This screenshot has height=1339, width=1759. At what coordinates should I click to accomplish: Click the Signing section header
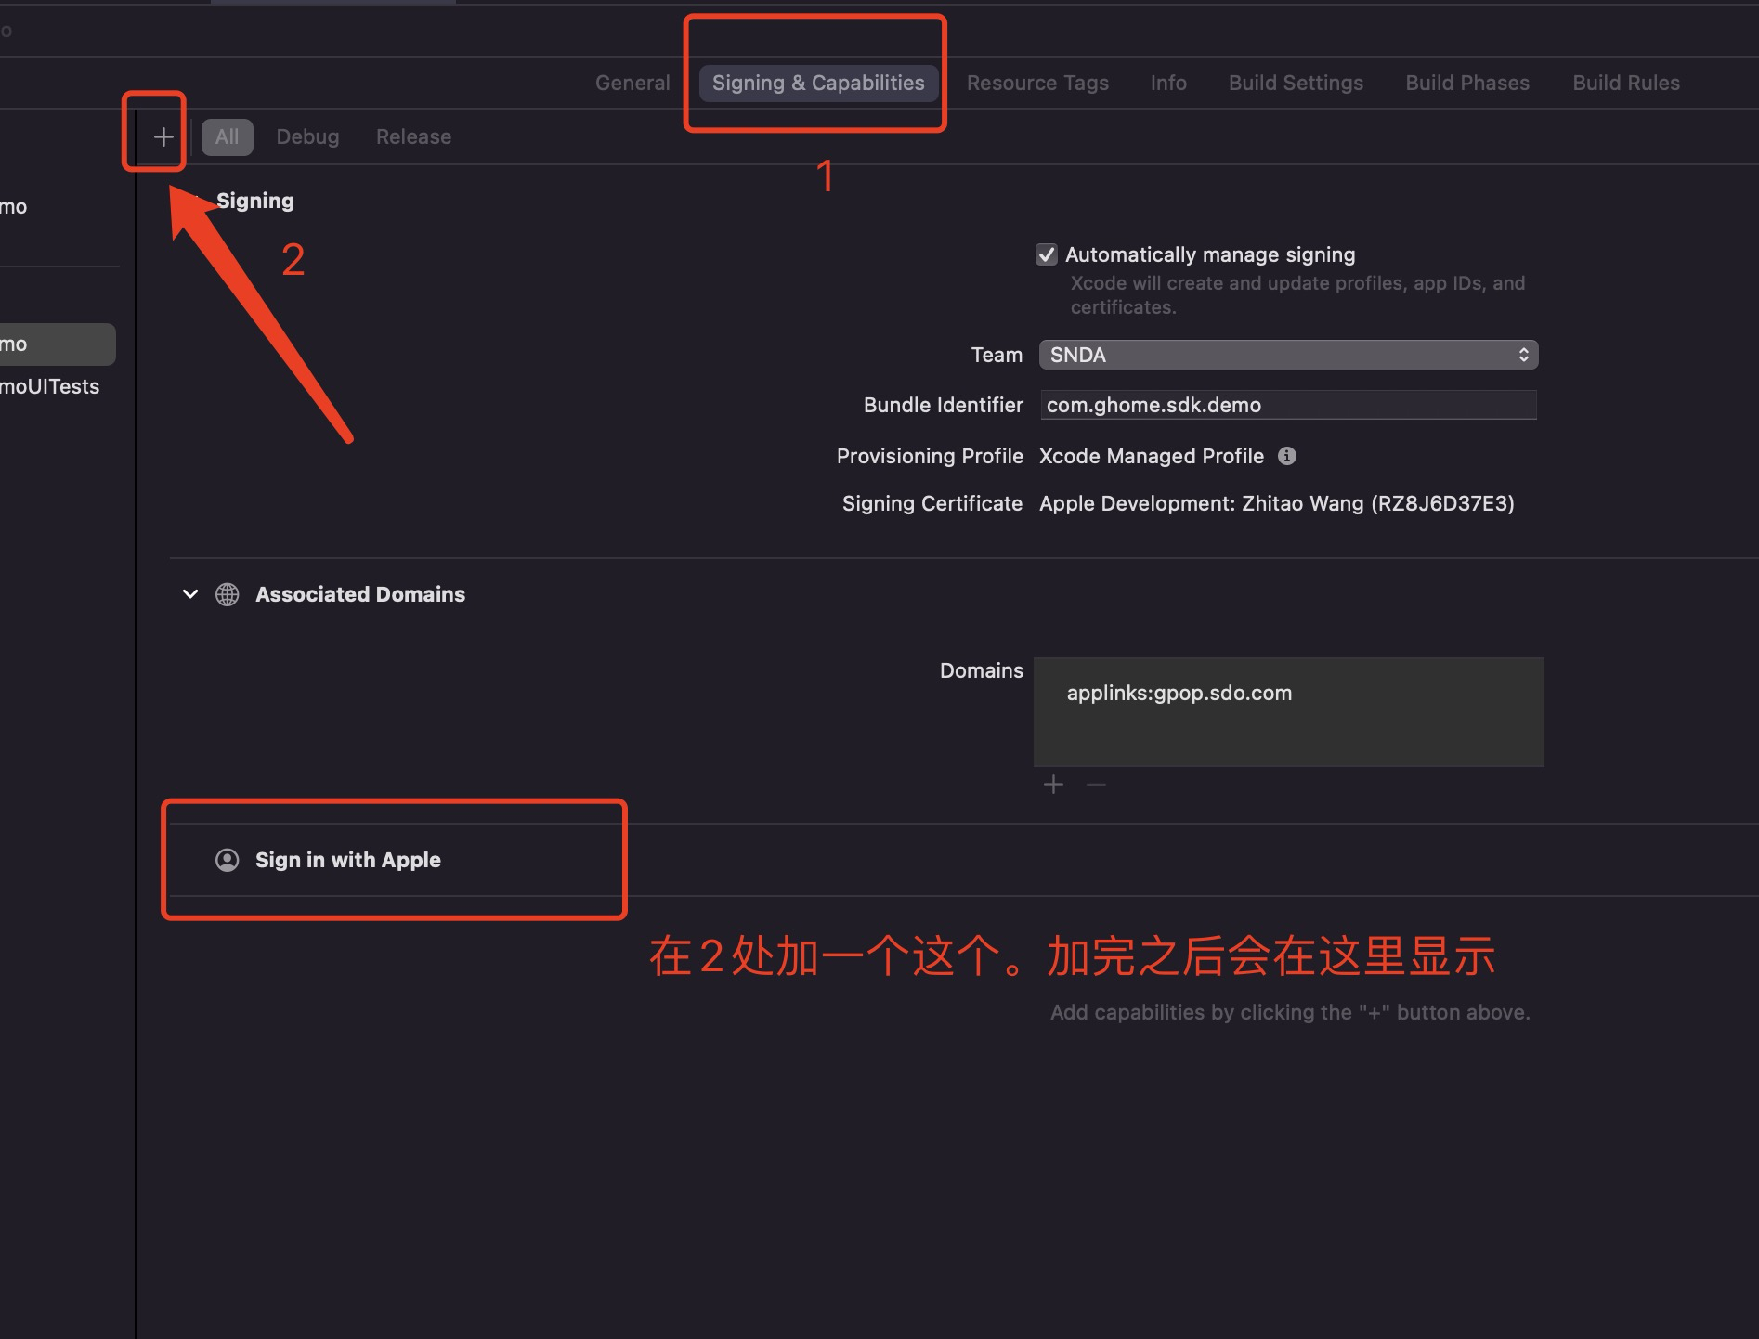point(254,201)
